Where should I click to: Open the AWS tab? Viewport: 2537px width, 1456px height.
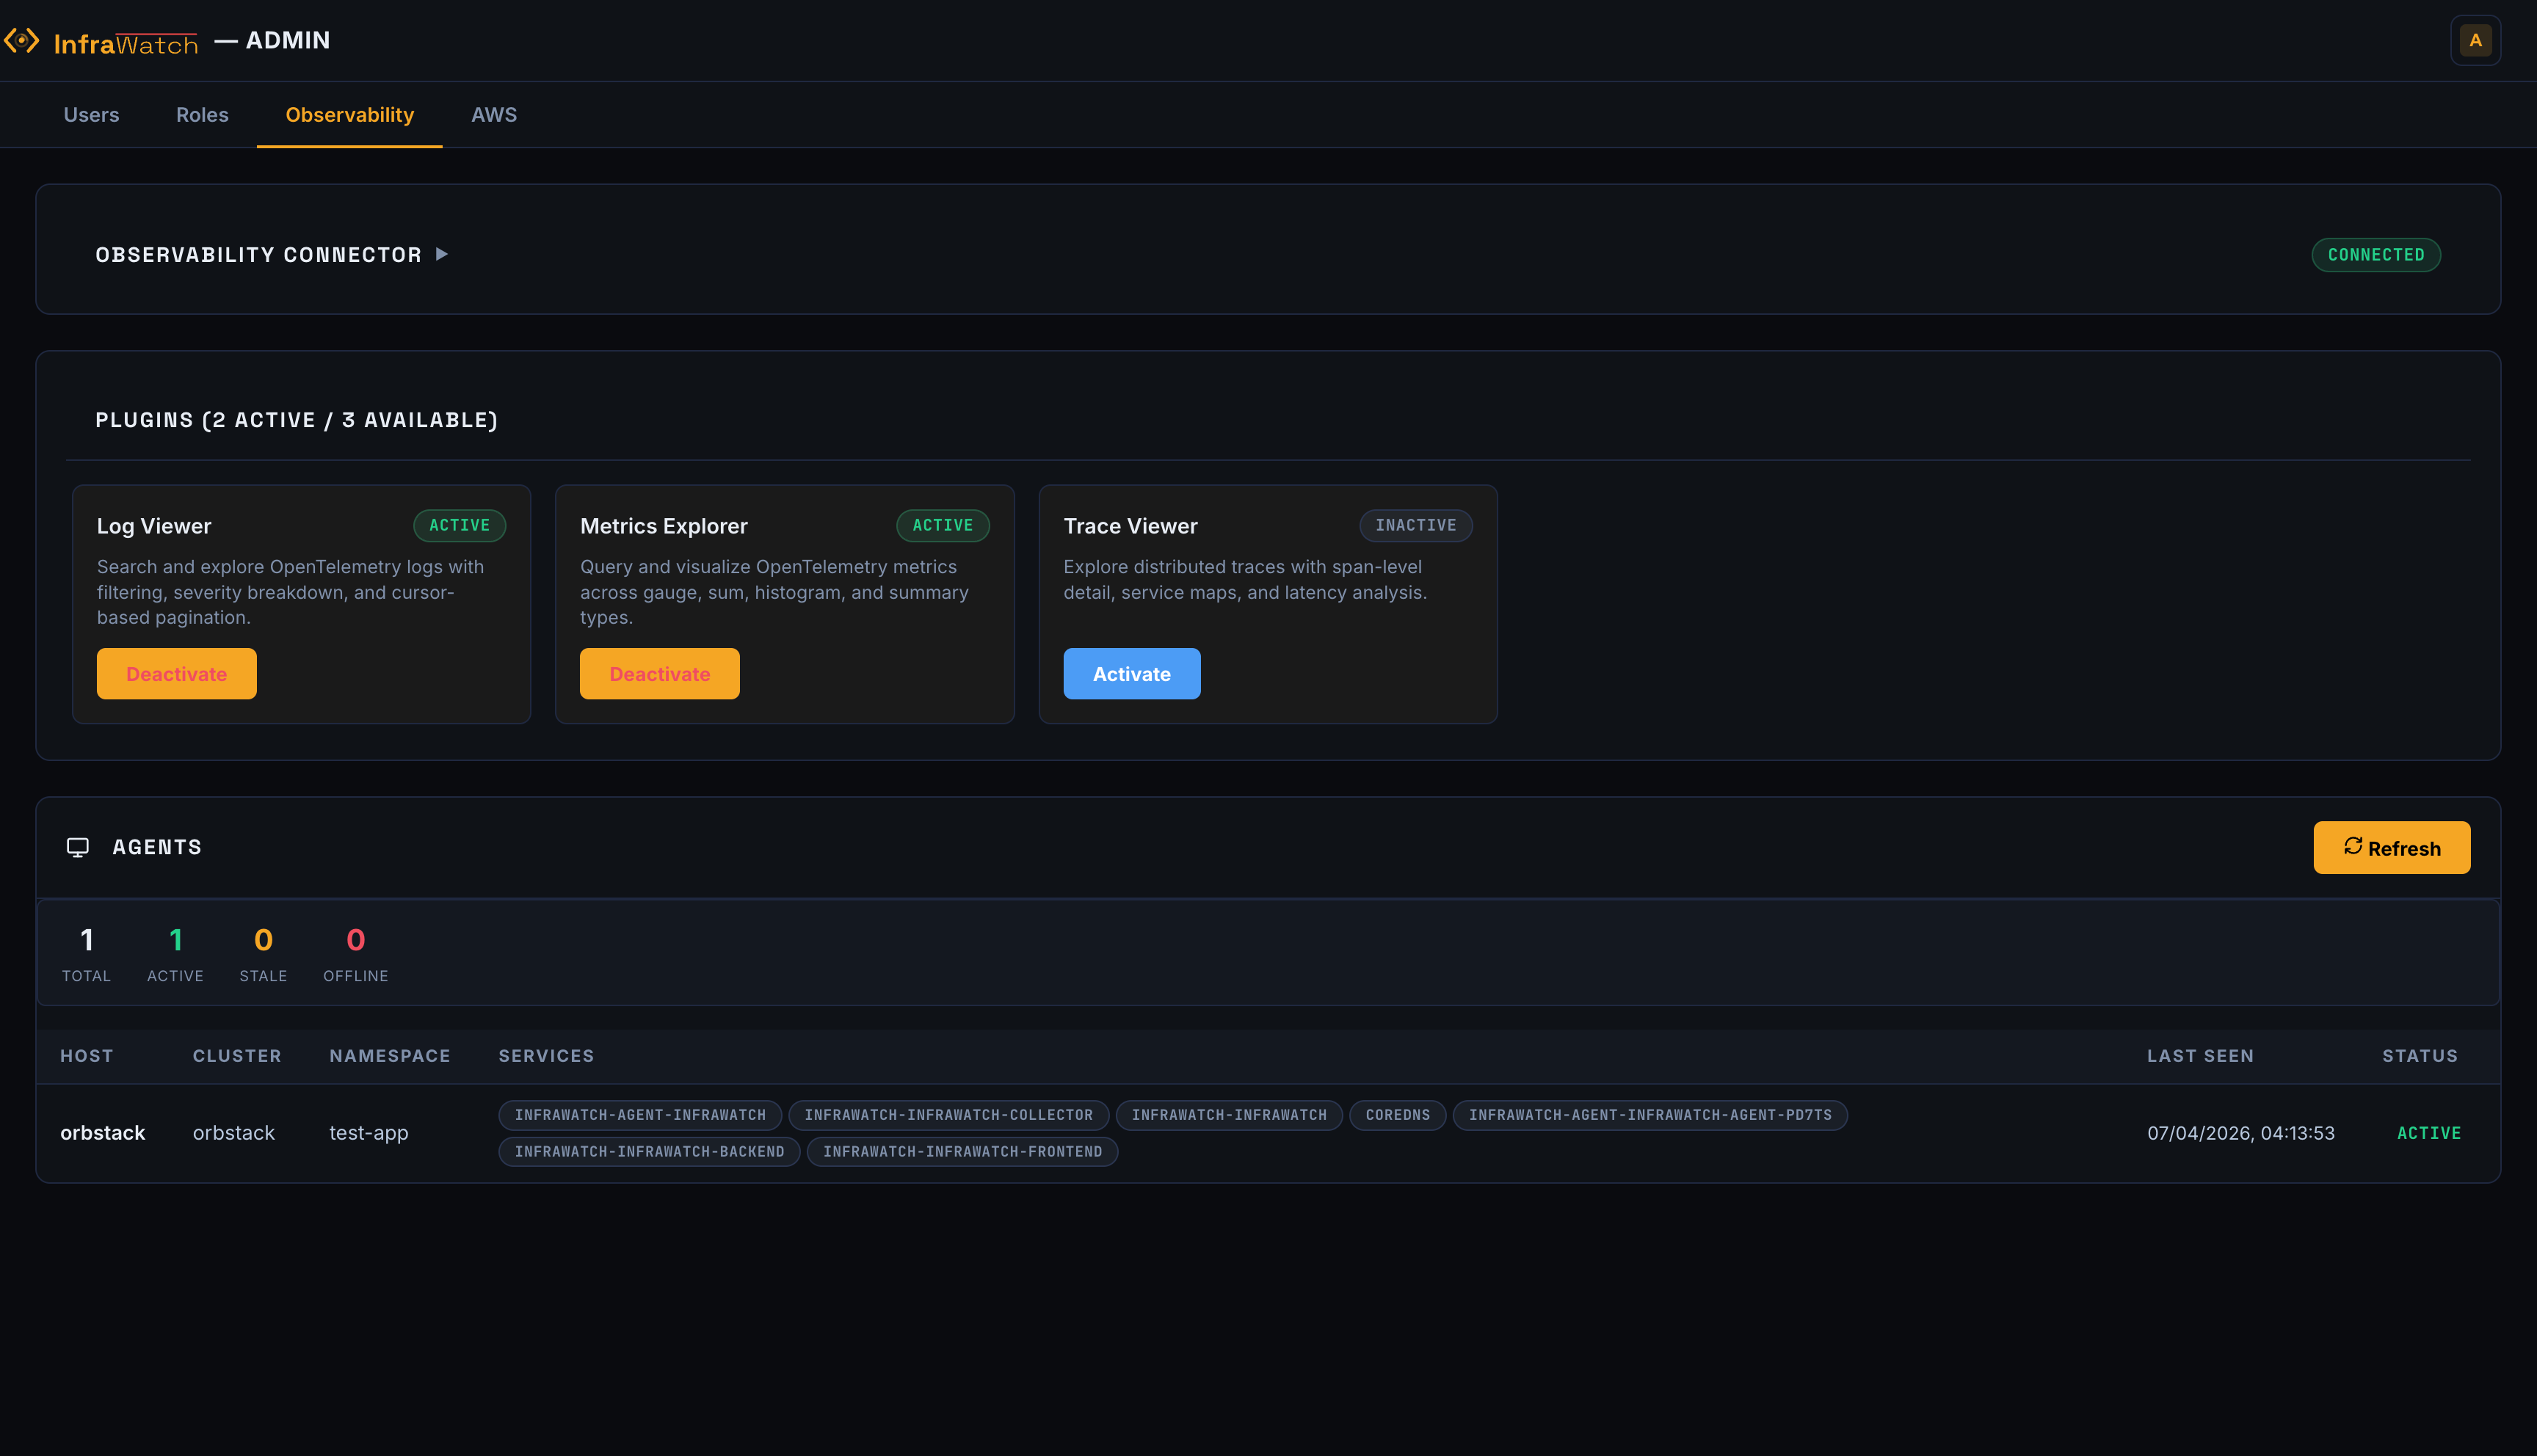pos(494,114)
